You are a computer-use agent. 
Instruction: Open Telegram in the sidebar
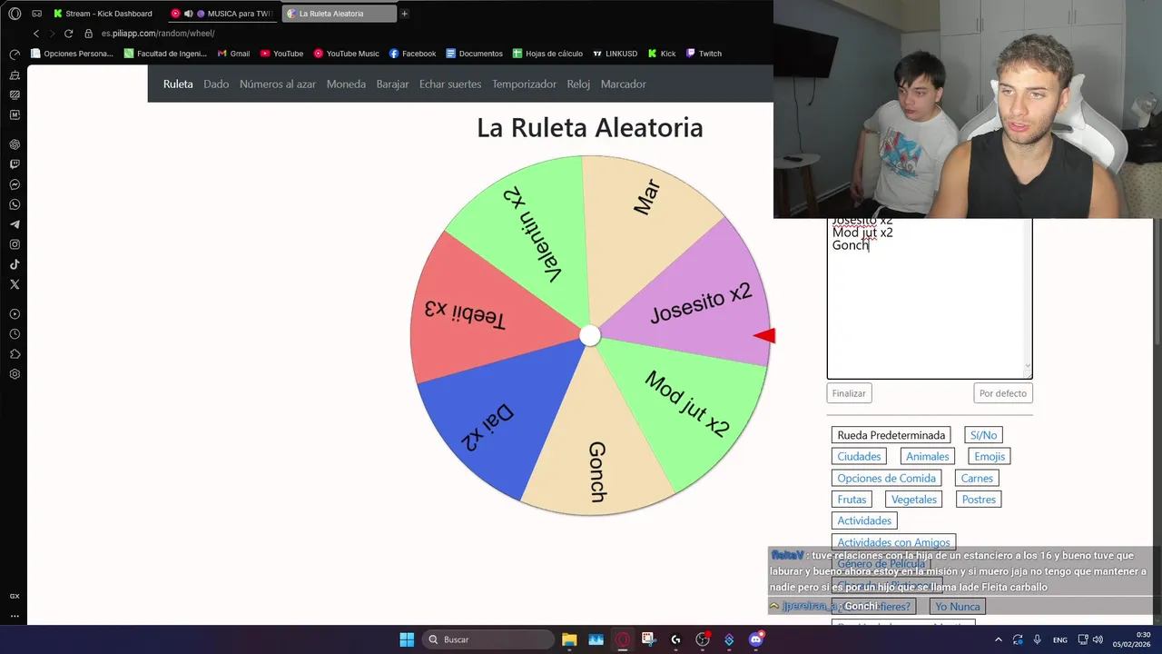pyautogui.click(x=15, y=224)
